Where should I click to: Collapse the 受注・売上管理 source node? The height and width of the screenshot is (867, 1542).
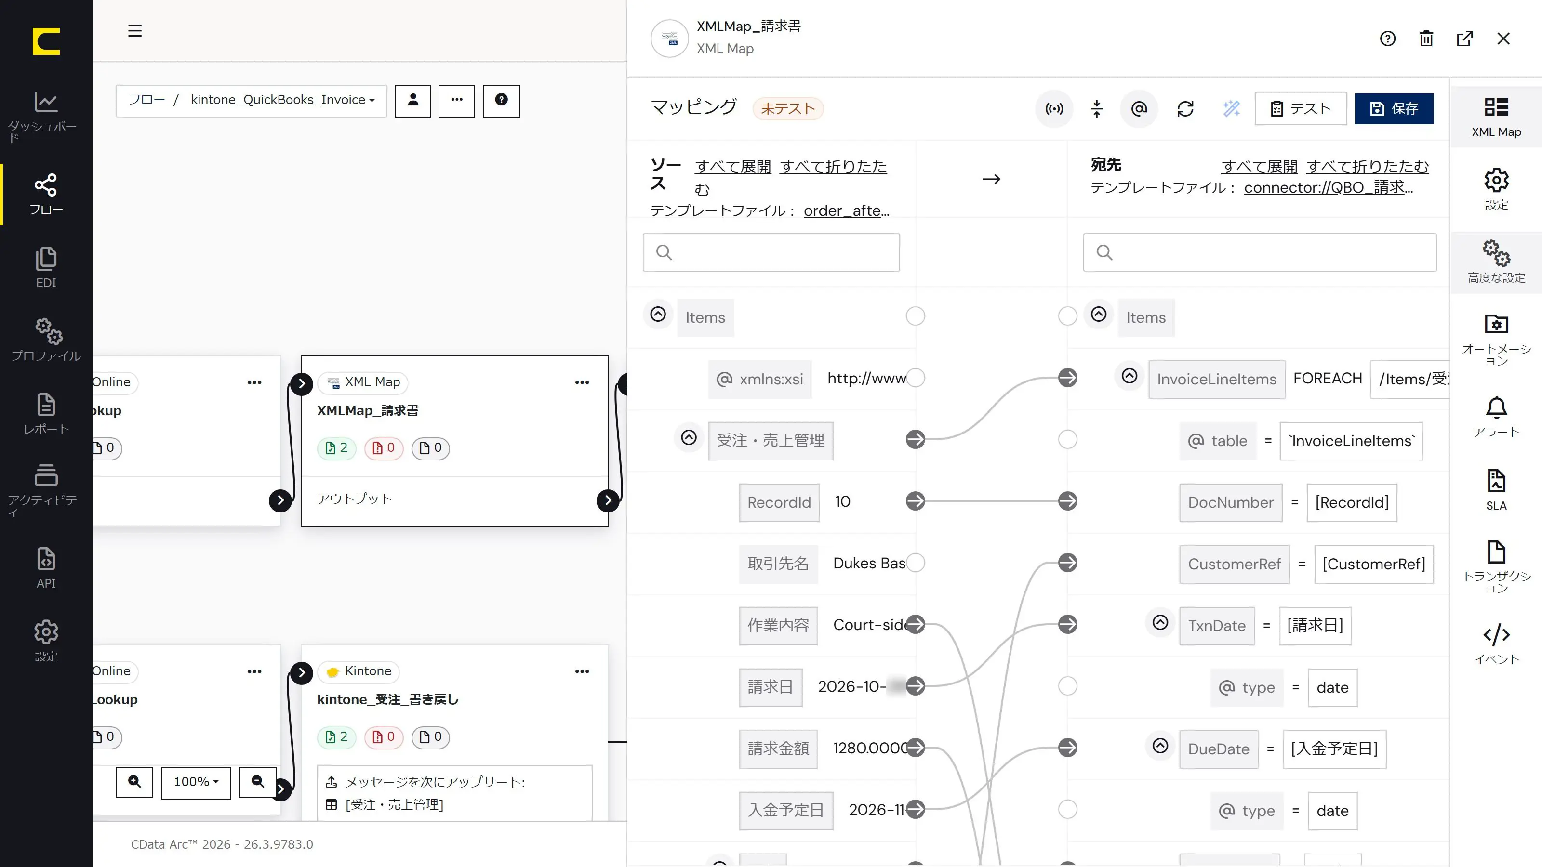tap(689, 437)
